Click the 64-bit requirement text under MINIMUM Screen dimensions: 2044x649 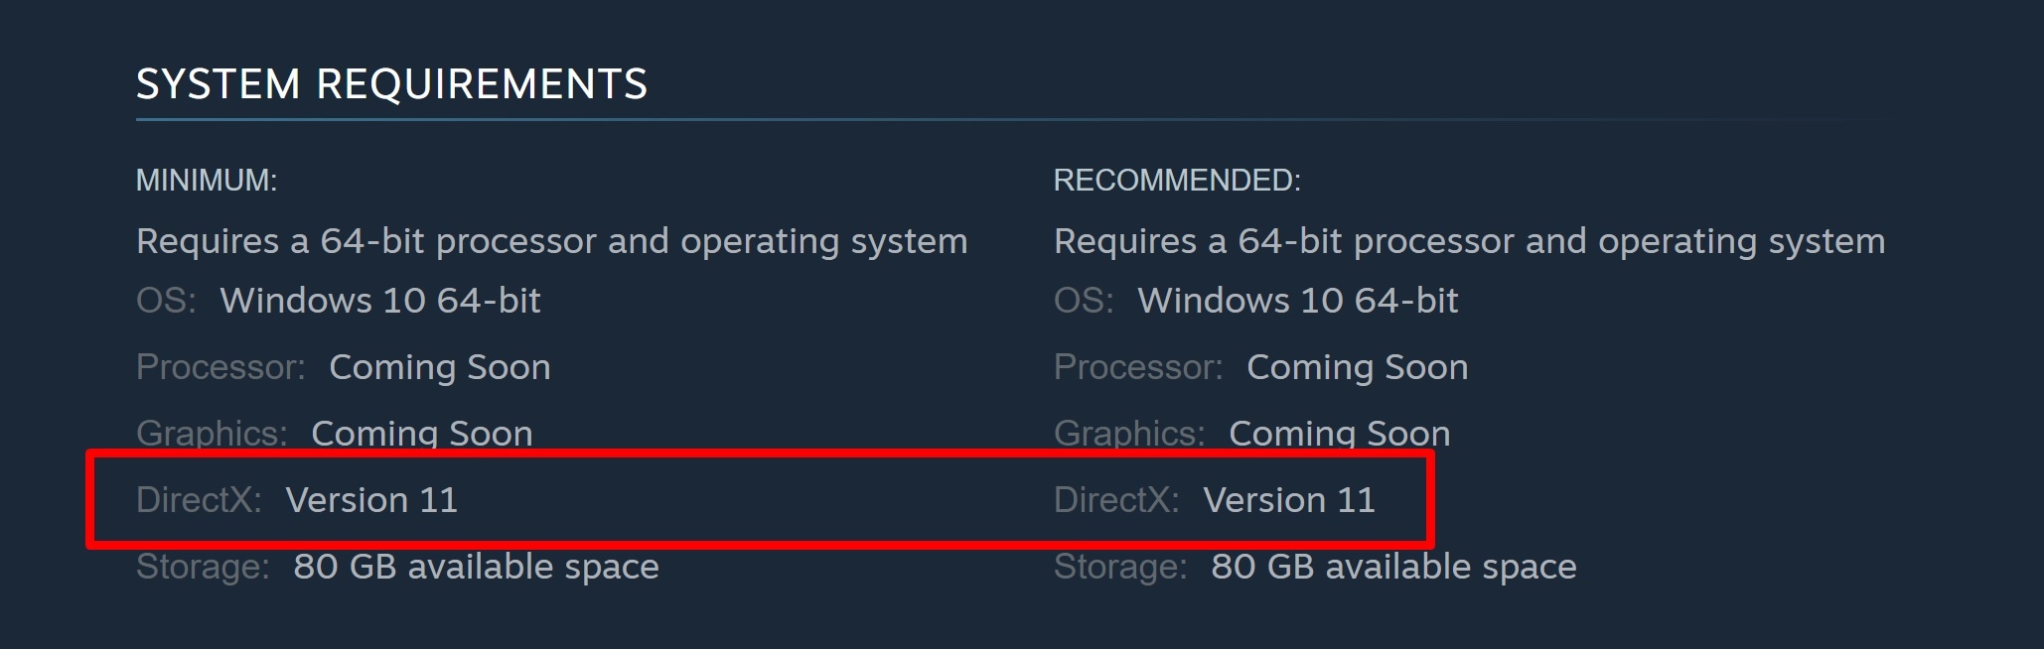click(551, 241)
